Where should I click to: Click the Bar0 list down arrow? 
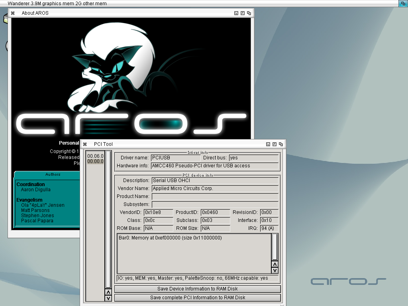(x=275, y=271)
